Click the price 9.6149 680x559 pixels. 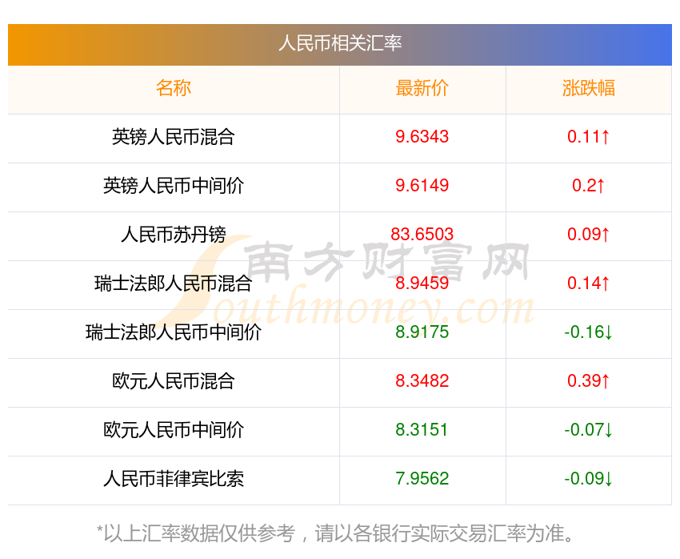(422, 186)
